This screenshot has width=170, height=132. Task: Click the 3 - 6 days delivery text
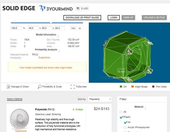point(78,110)
